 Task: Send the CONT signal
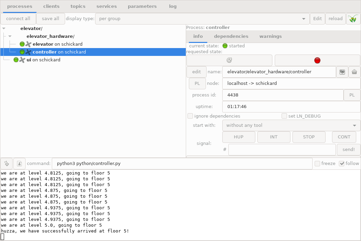344,137
